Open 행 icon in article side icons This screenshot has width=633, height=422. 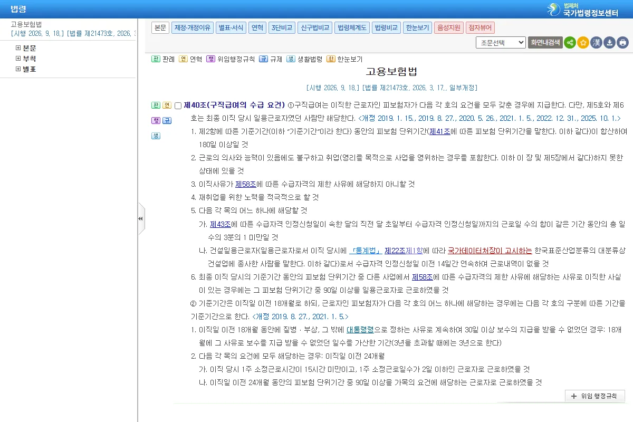pos(156,120)
